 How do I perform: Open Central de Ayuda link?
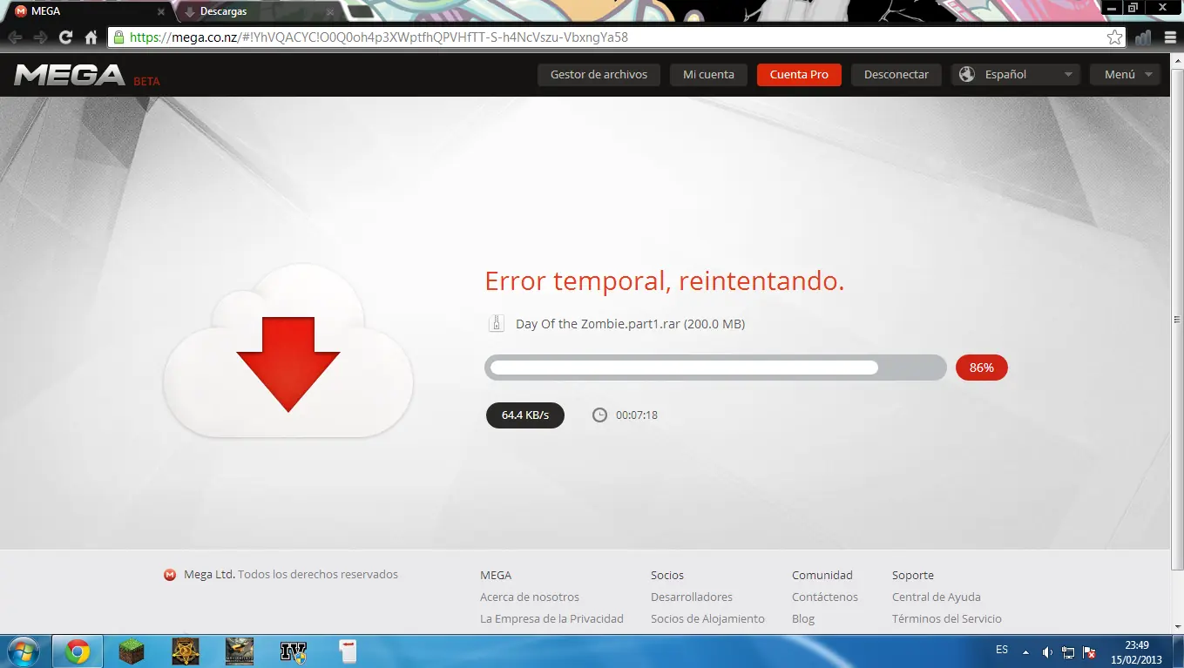(937, 597)
